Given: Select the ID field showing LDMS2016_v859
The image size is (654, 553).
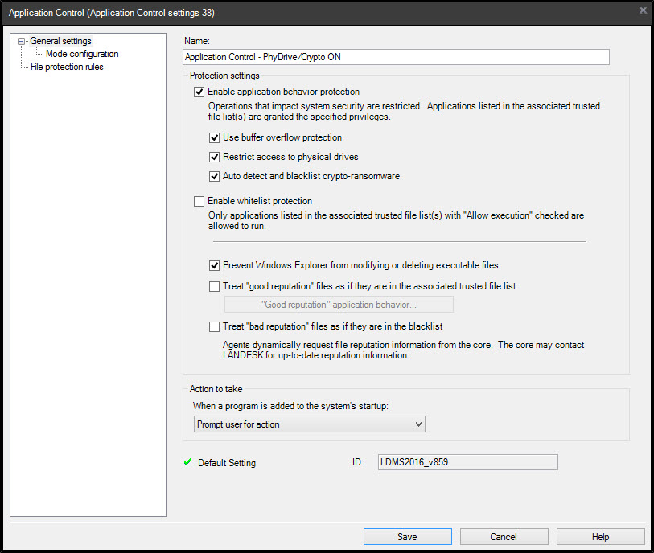Looking at the screenshot, I should point(467,462).
